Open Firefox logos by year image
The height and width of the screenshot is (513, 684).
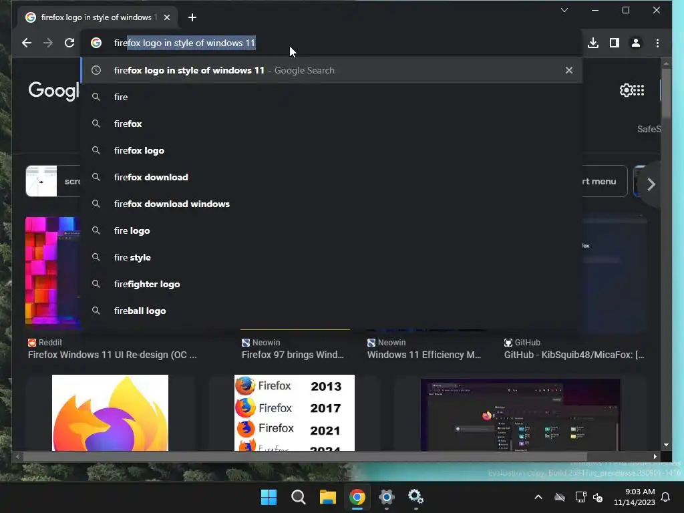tap(295, 413)
